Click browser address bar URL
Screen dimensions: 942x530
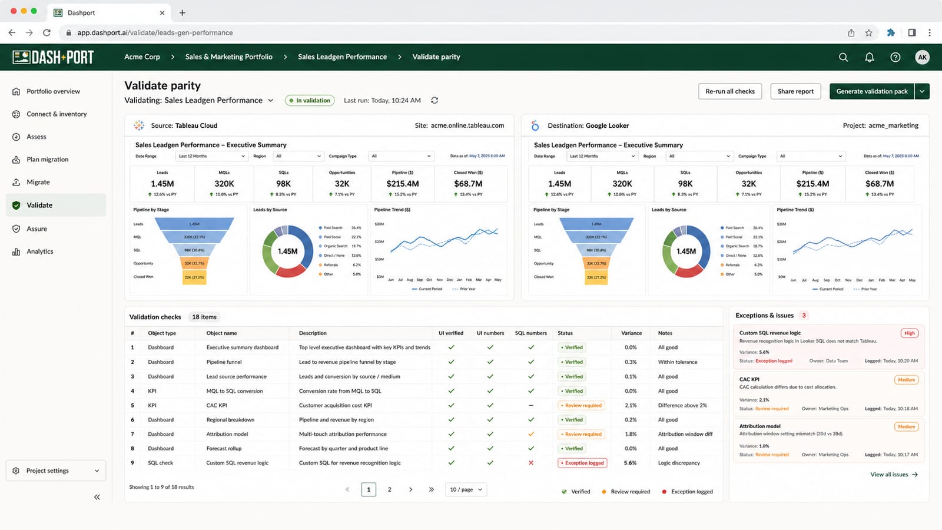(x=155, y=33)
